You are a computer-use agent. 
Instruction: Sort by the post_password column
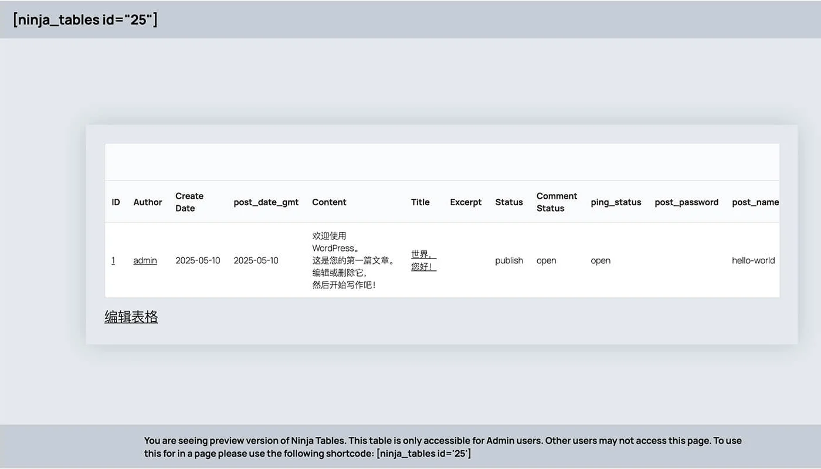(687, 202)
